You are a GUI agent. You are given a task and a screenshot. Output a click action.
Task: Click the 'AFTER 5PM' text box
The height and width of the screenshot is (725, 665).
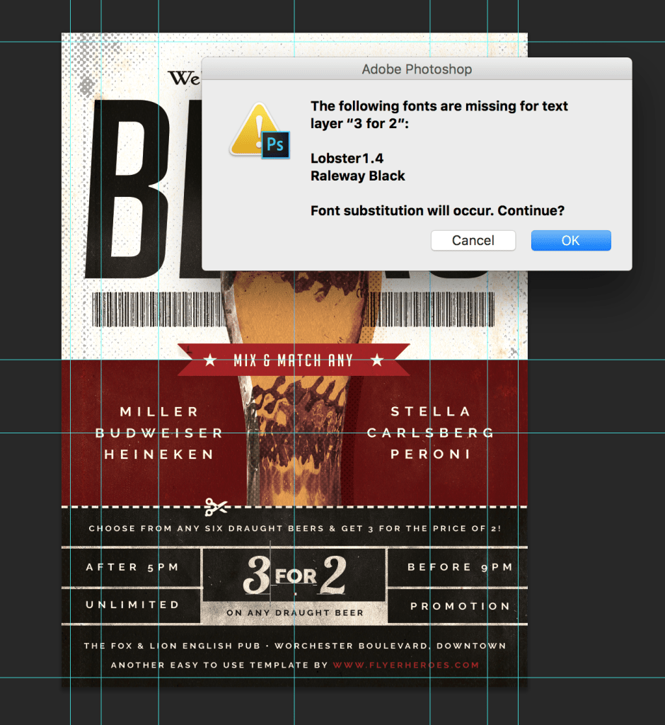pyautogui.click(x=132, y=567)
